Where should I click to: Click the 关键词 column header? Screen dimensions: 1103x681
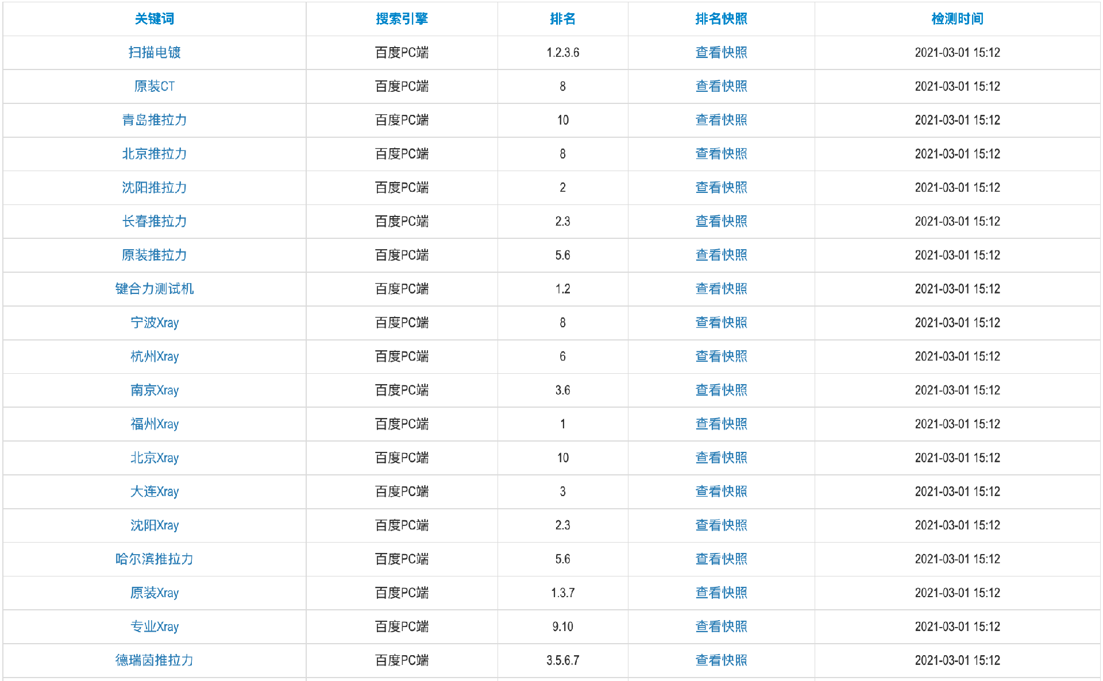point(155,19)
